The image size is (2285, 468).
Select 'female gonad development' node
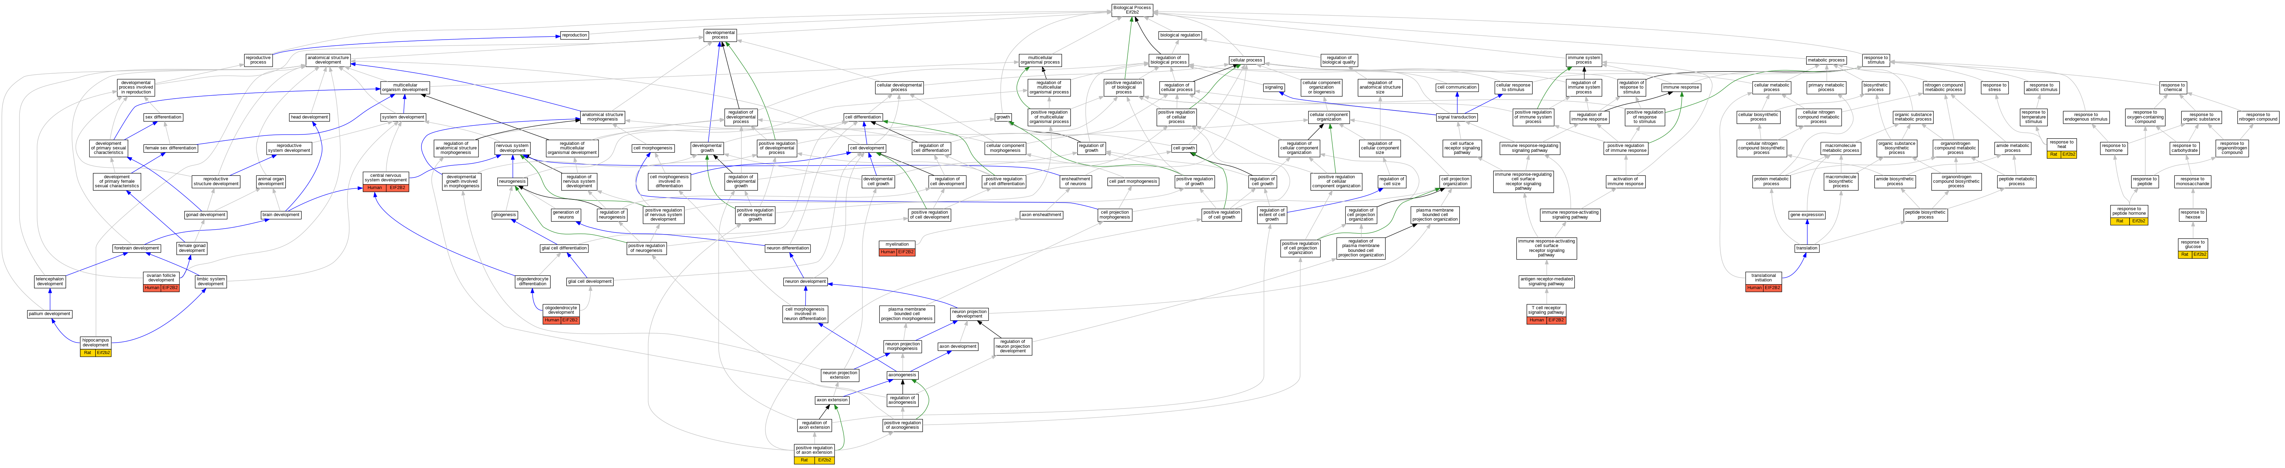192,248
